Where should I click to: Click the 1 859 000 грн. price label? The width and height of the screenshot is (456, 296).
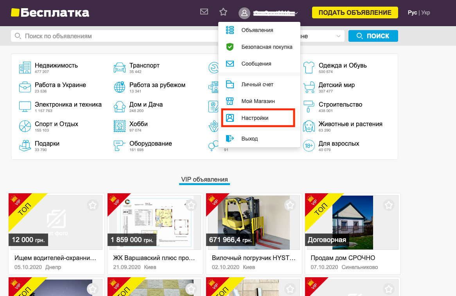(132, 240)
